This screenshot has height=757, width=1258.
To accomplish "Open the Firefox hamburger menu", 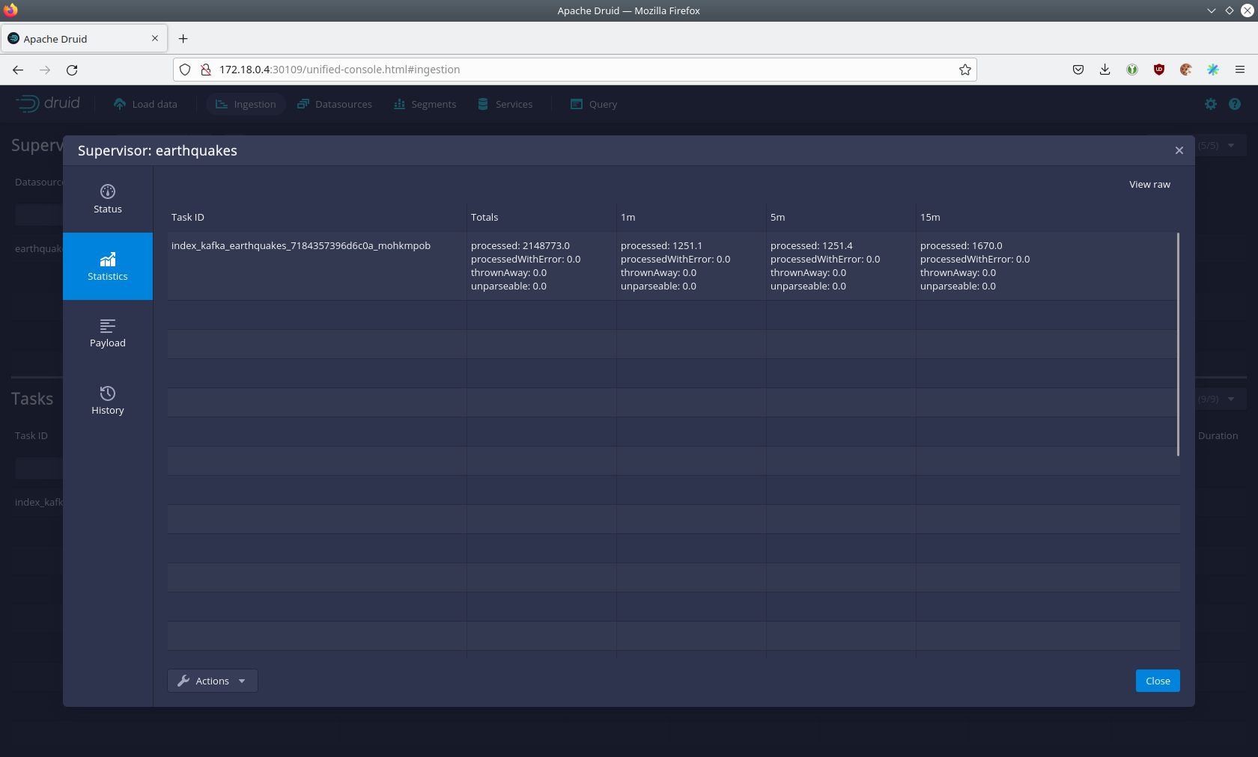I will coord(1239,70).
